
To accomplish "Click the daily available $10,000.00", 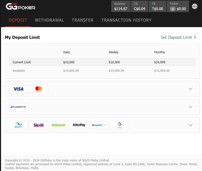I will tap(71, 71).
